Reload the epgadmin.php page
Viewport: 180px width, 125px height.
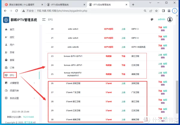(16, 11)
